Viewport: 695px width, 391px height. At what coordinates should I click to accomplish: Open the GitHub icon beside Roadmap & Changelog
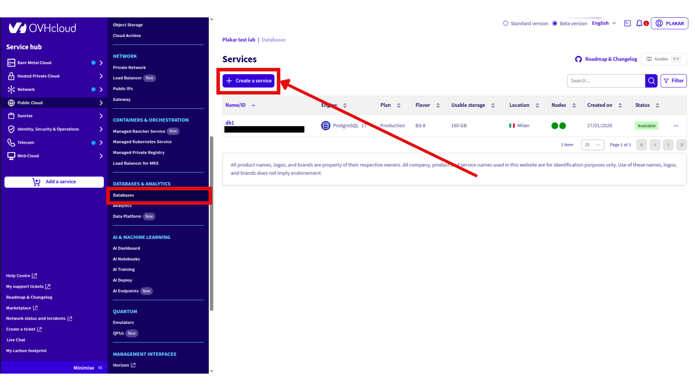[x=578, y=59]
